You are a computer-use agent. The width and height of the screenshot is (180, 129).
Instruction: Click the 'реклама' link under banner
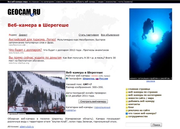tap(151, 81)
